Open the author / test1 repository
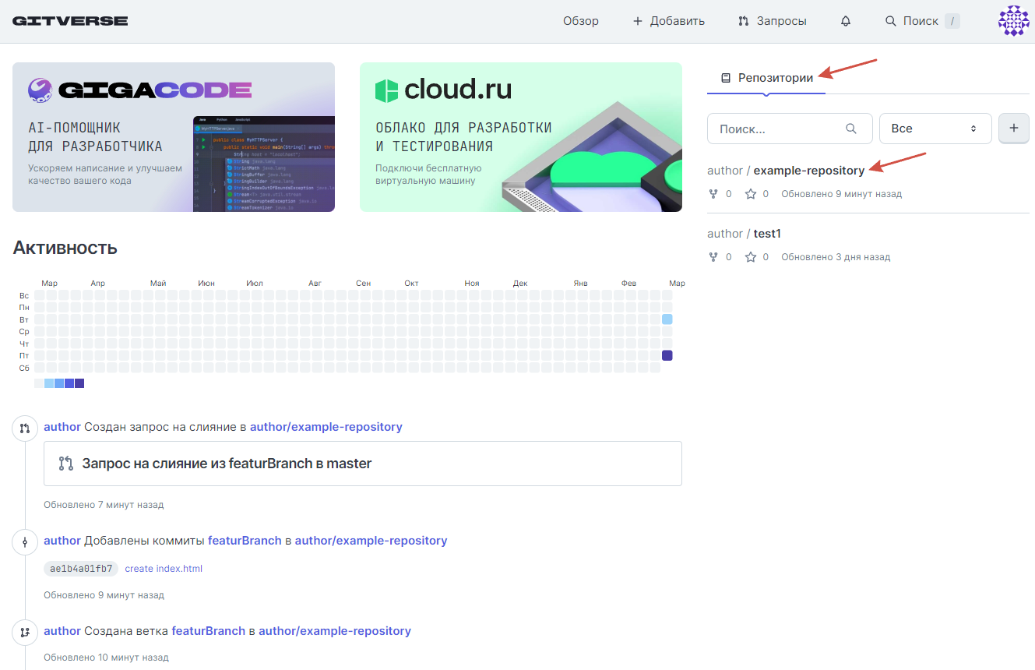Screen dimensions: 1035x670 point(744,234)
